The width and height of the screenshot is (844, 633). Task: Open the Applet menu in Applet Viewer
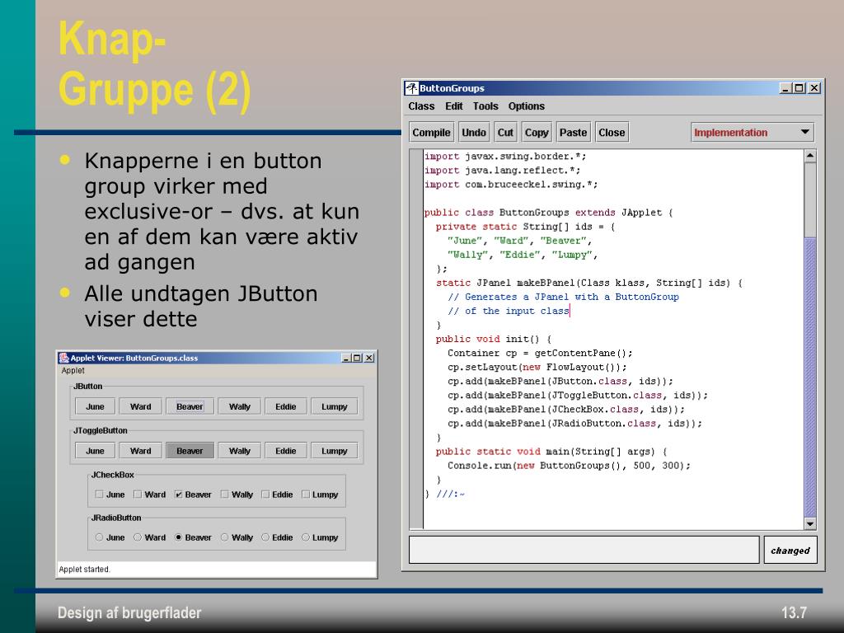[73, 370]
